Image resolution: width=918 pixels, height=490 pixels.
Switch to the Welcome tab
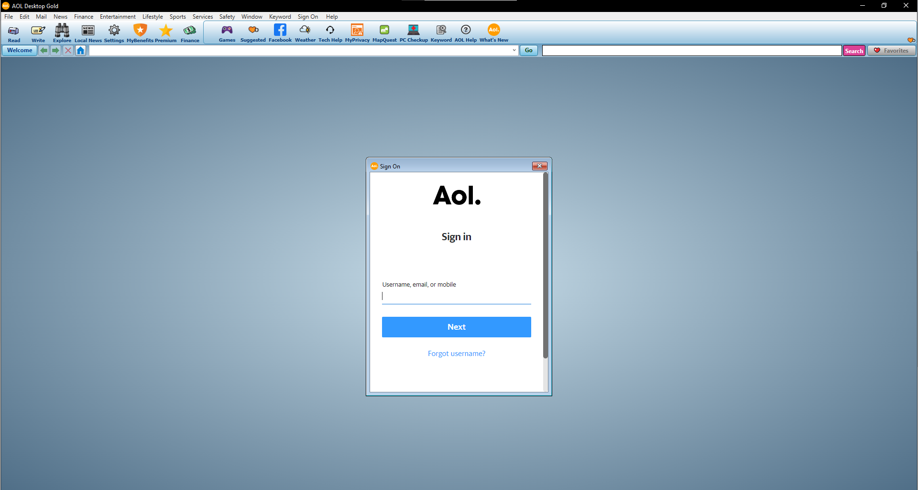(19, 50)
